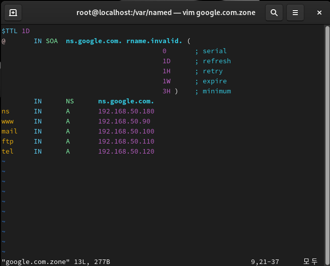Click 'ns.google.com.' in the NS record
Viewport: 330px width, 266px height.
pyautogui.click(x=126, y=101)
